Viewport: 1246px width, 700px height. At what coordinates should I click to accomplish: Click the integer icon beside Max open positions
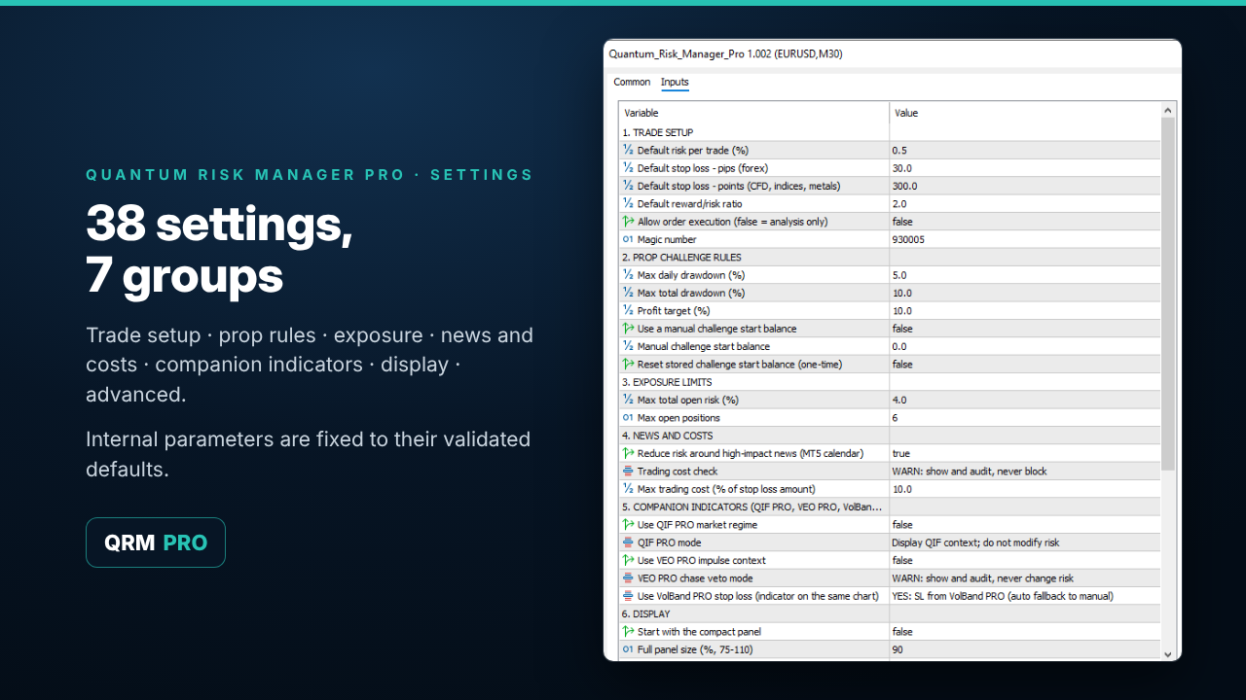pos(628,417)
